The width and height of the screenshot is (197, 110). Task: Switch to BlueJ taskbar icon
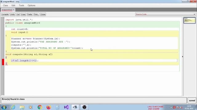click(x=75, y=107)
